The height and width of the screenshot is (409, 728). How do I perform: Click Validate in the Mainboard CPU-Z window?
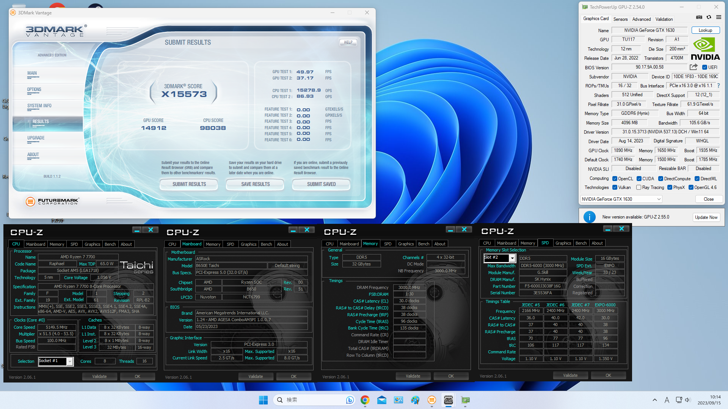[x=256, y=376]
